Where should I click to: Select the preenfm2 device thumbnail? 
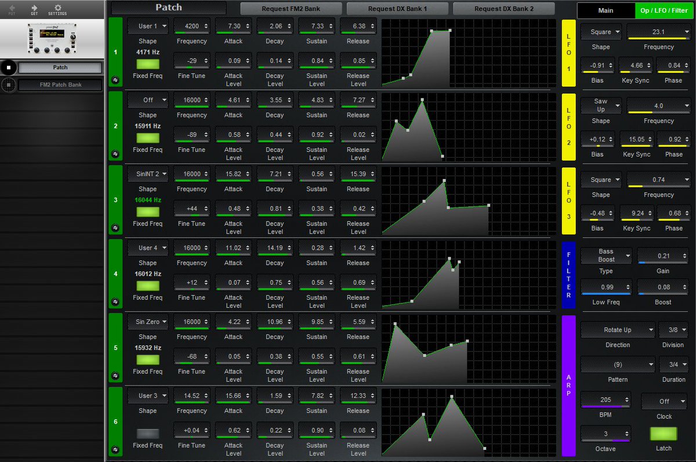[52, 39]
